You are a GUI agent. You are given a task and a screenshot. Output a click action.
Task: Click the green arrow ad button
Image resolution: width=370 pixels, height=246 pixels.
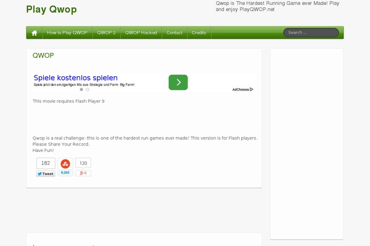point(178,82)
